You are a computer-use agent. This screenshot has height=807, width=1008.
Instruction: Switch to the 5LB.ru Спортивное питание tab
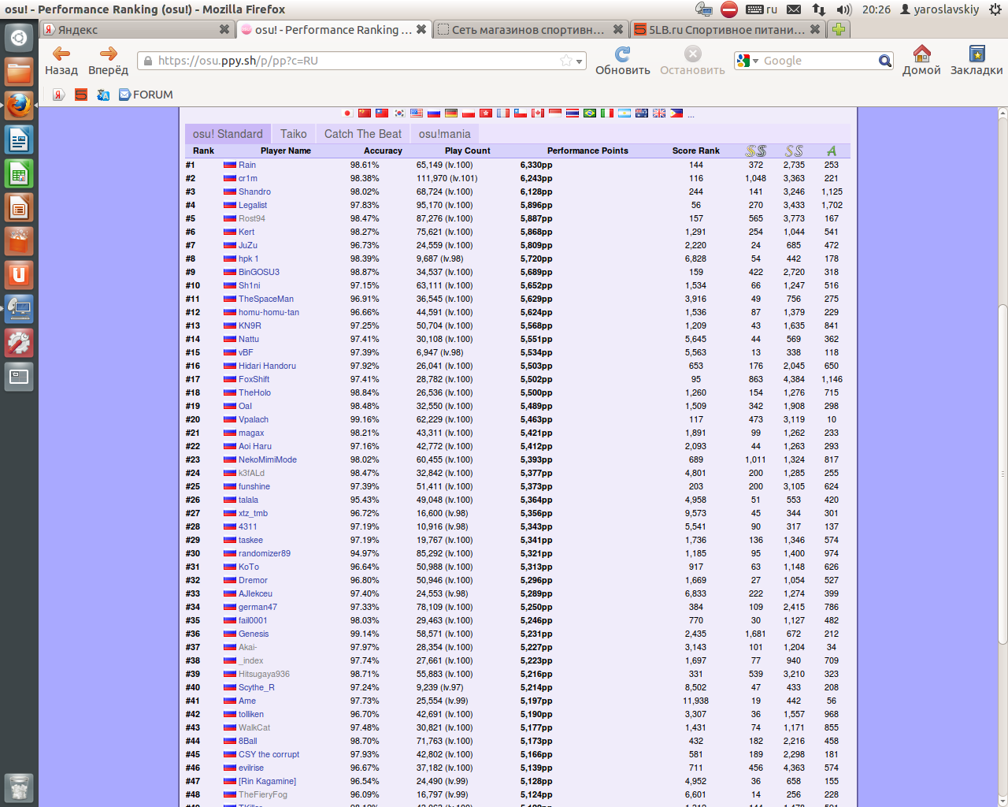click(728, 30)
